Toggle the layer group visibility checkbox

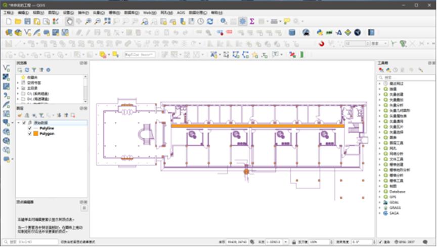point(24,123)
